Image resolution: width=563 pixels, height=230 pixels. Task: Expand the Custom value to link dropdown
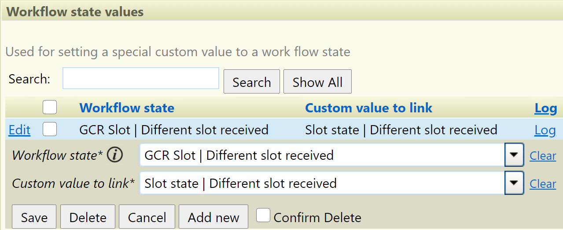tap(514, 183)
